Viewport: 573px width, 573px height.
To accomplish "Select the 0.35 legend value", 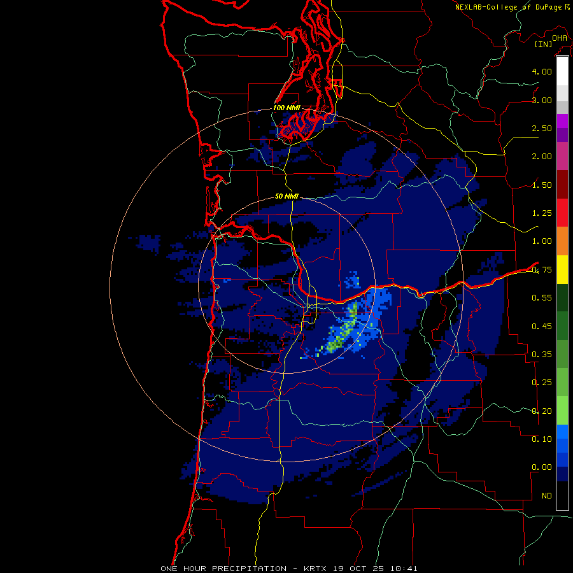I will [542, 355].
